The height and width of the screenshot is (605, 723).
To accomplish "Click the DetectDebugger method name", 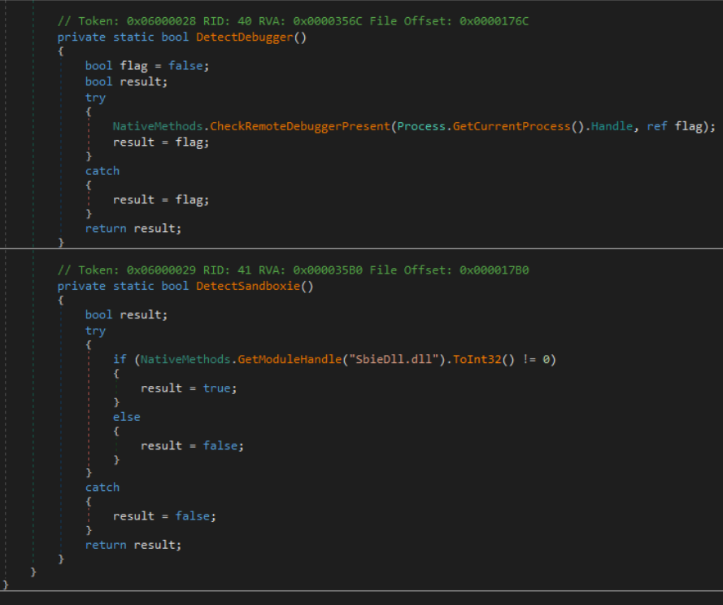I will tap(244, 37).
